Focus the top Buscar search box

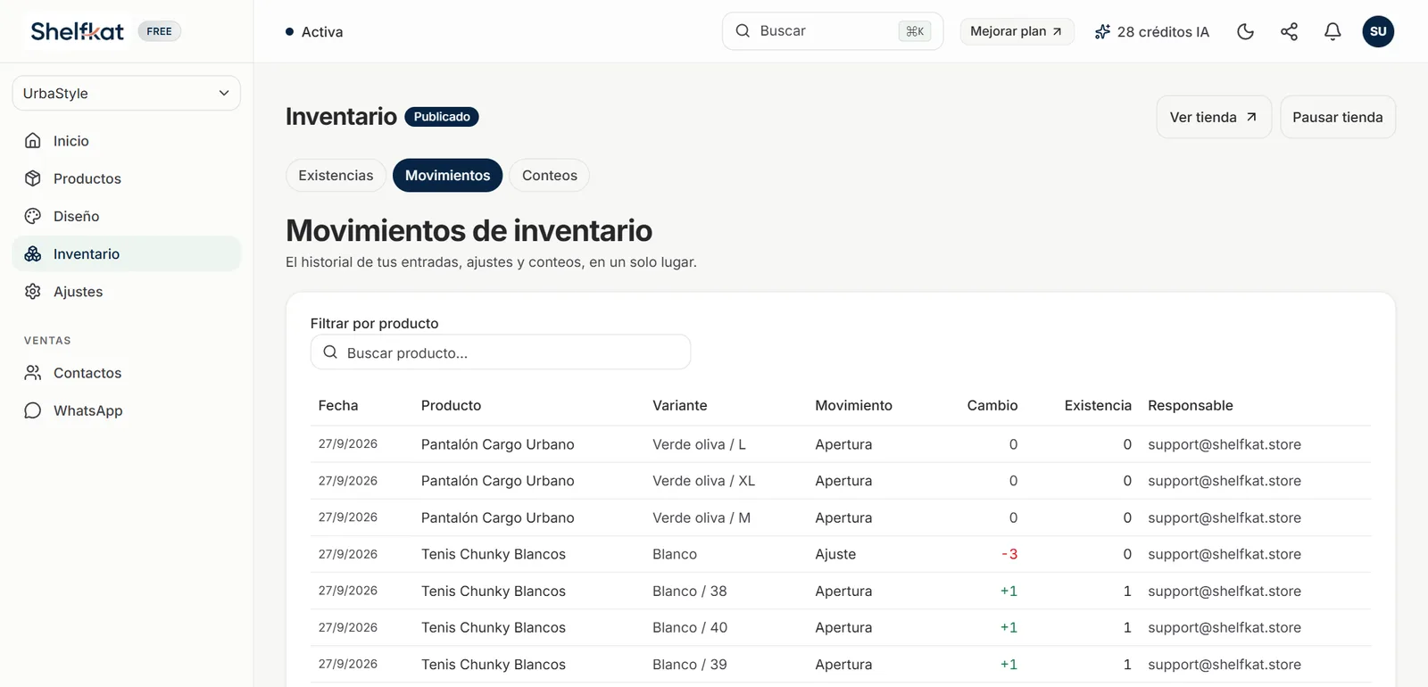coord(833,31)
